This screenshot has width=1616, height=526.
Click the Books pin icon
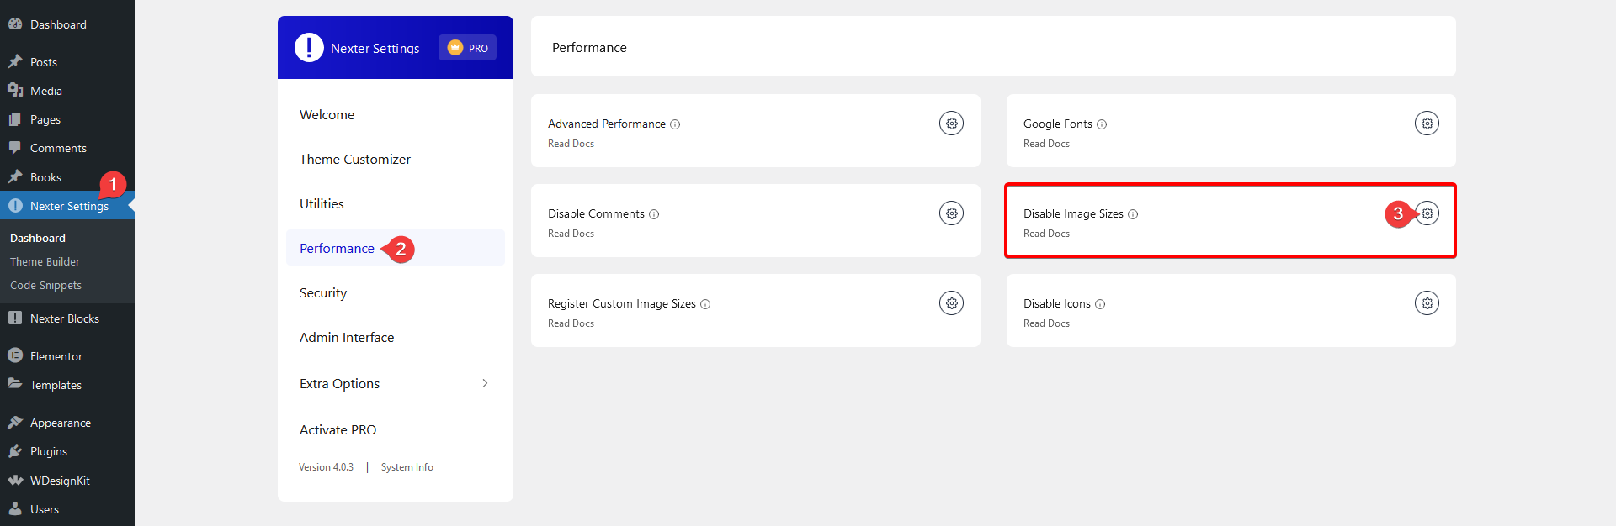tap(15, 176)
